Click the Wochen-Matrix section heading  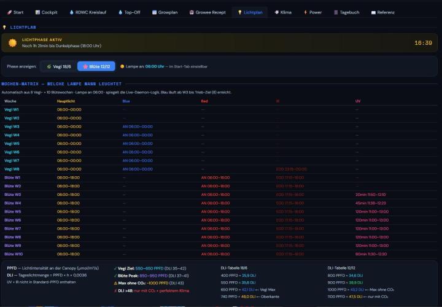click(x=61, y=84)
